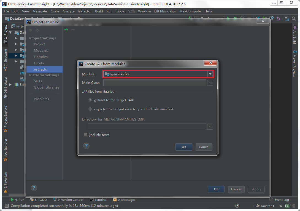Enable the Include tests checkbox
This screenshot has width=300, height=211.
tap(85, 135)
